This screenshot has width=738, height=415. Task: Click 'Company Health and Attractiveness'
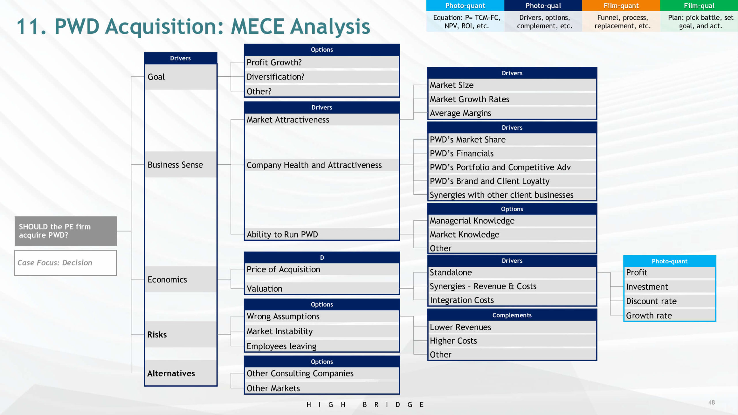(322, 165)
